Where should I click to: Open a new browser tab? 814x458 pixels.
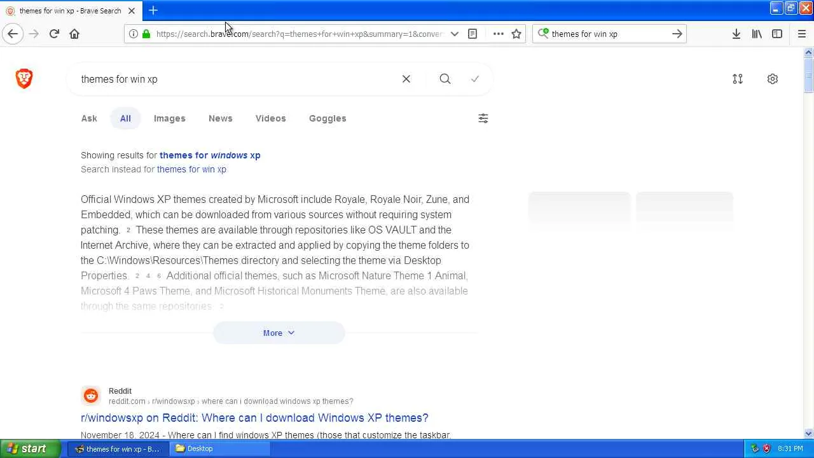(x=153, y=10)
